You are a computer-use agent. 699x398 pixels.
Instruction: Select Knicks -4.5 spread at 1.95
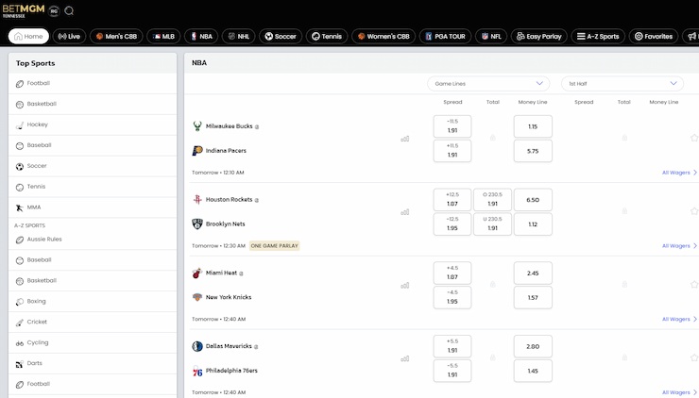point(452,297)
